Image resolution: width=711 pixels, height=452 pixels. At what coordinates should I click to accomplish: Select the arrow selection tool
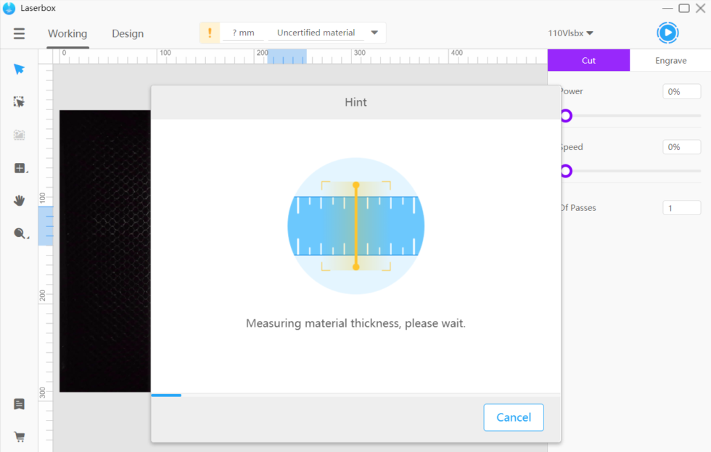(19, 69)
